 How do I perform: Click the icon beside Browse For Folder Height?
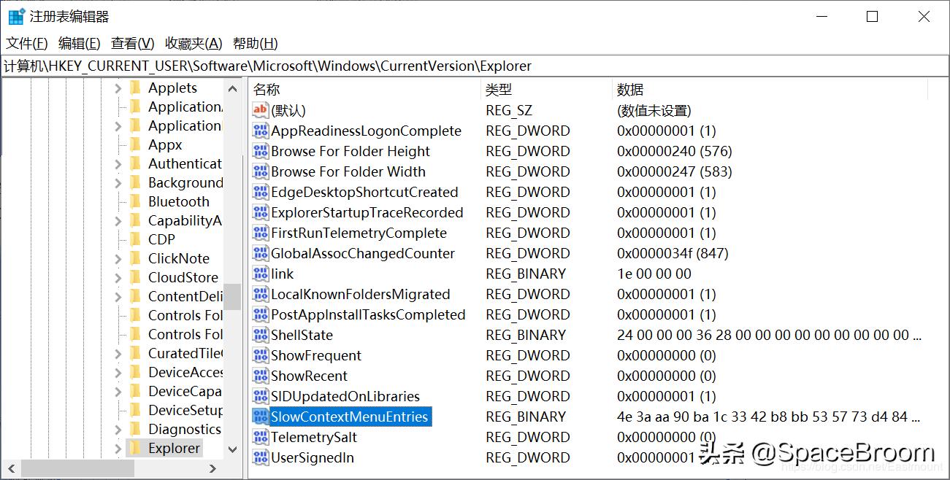[261, 151]
